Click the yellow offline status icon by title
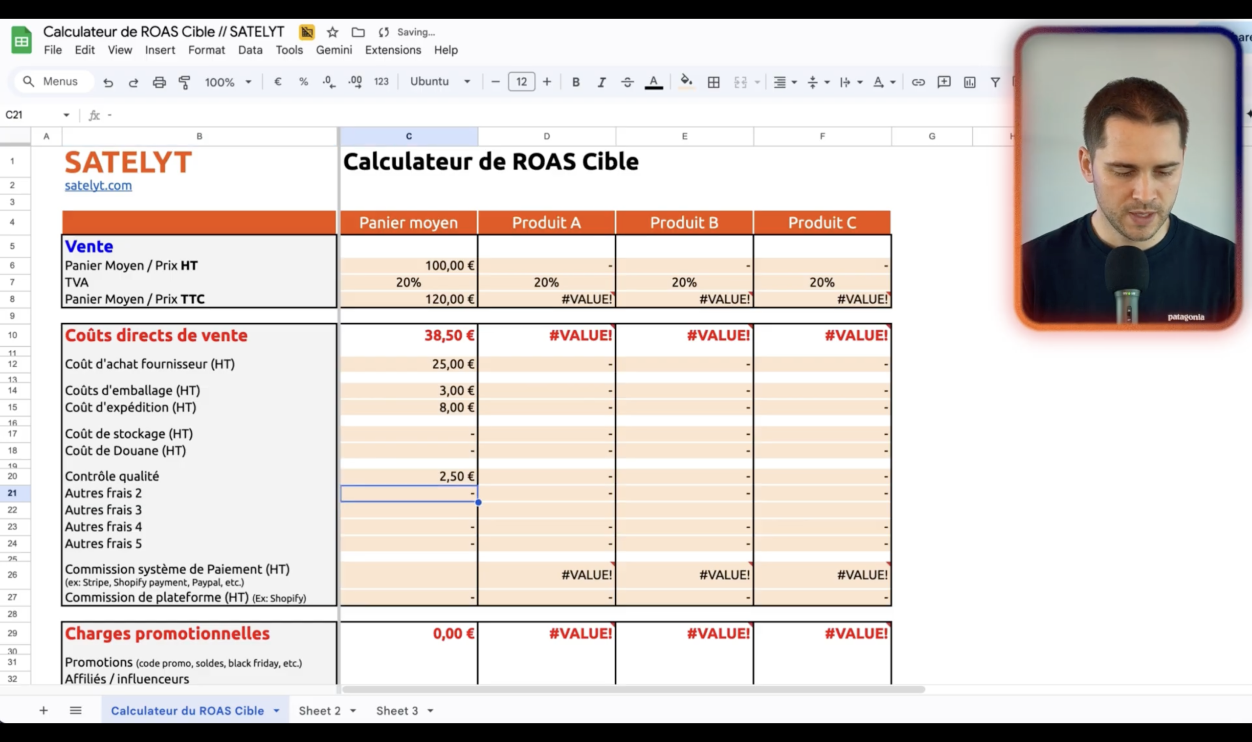The image size is (1252, 742). coord(307,32)
